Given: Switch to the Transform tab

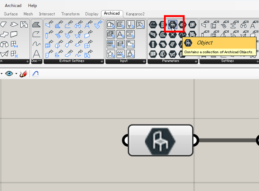Looking at the screenshot, I should 70,14.
